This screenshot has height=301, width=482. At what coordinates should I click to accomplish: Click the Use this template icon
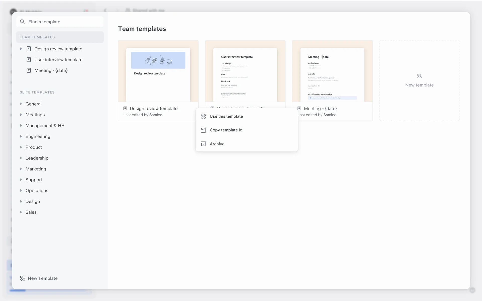click(203, 116)
